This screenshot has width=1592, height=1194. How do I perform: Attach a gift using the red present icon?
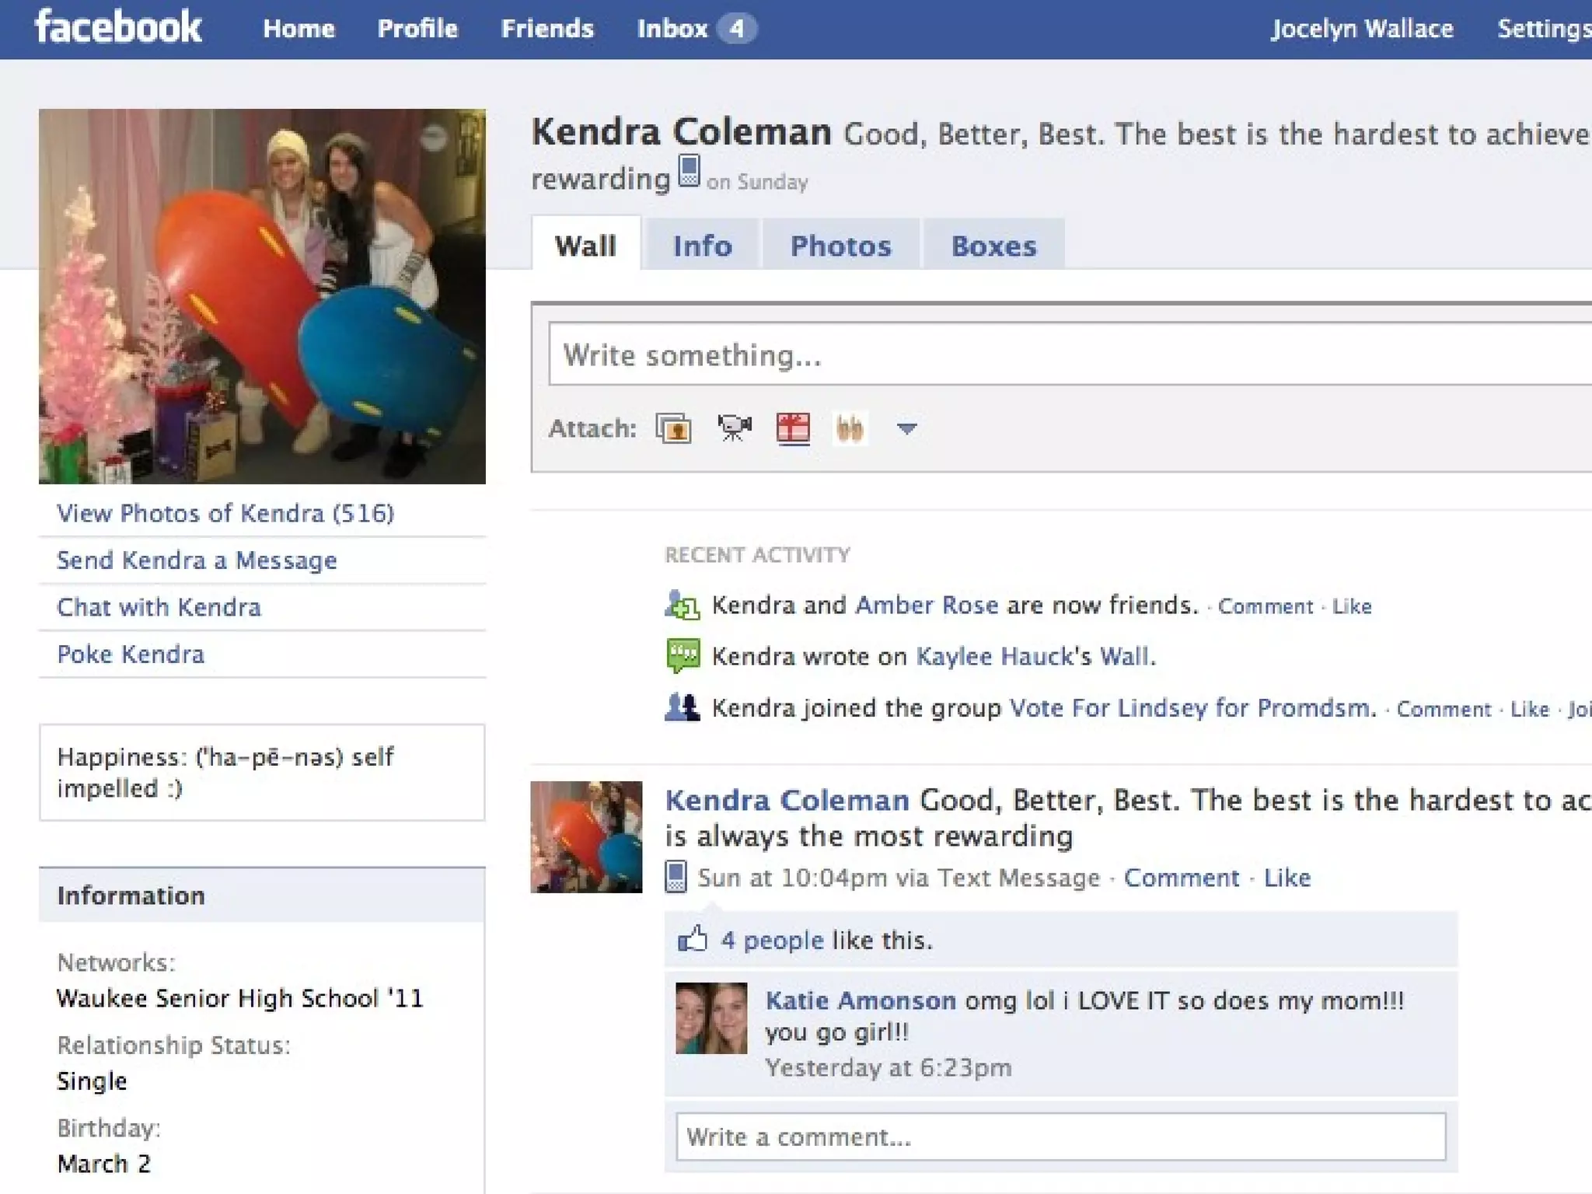[x=793, y=428]
